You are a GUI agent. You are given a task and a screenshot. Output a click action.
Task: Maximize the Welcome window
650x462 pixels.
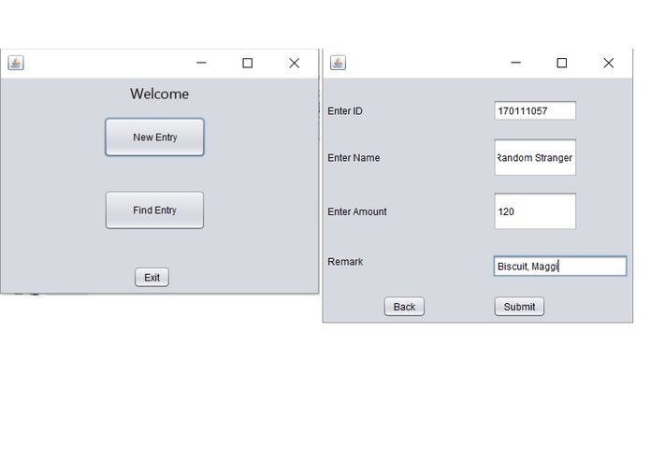pos(248,63)
